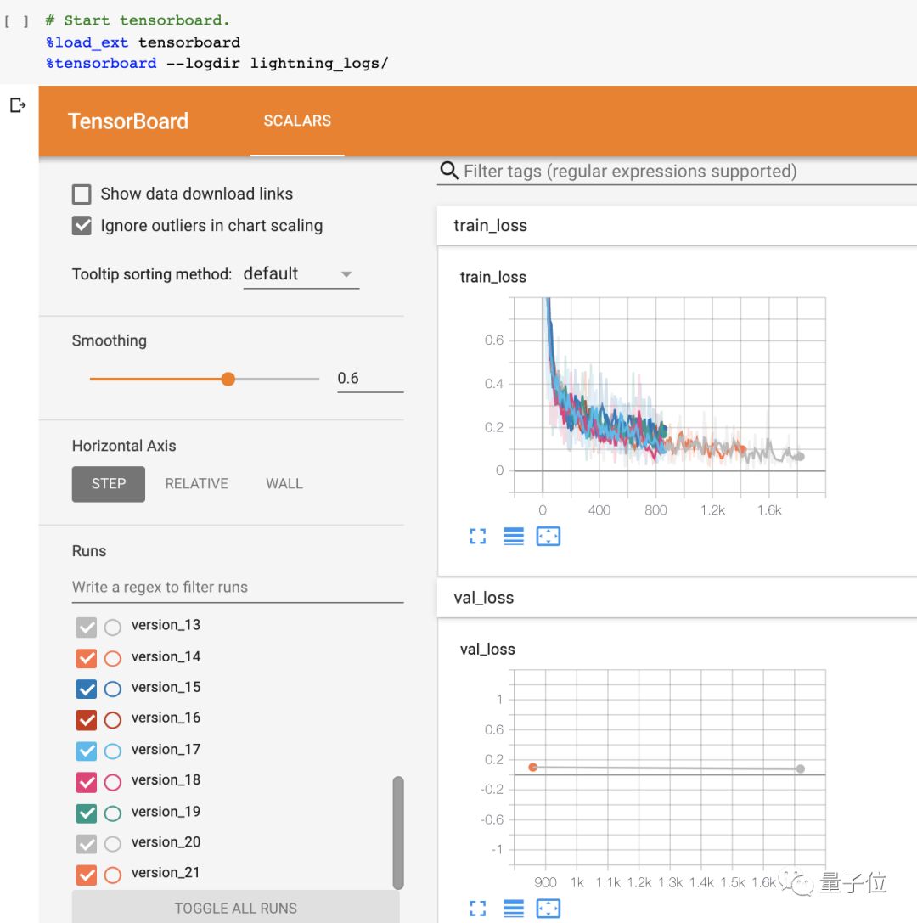Viewport: 917px width, 923px height.
Task: Set horizontal axis to WALL
Action: click(284, 484)
